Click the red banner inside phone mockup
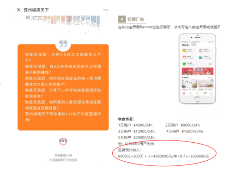231x182 pixels. click(198, 71)
